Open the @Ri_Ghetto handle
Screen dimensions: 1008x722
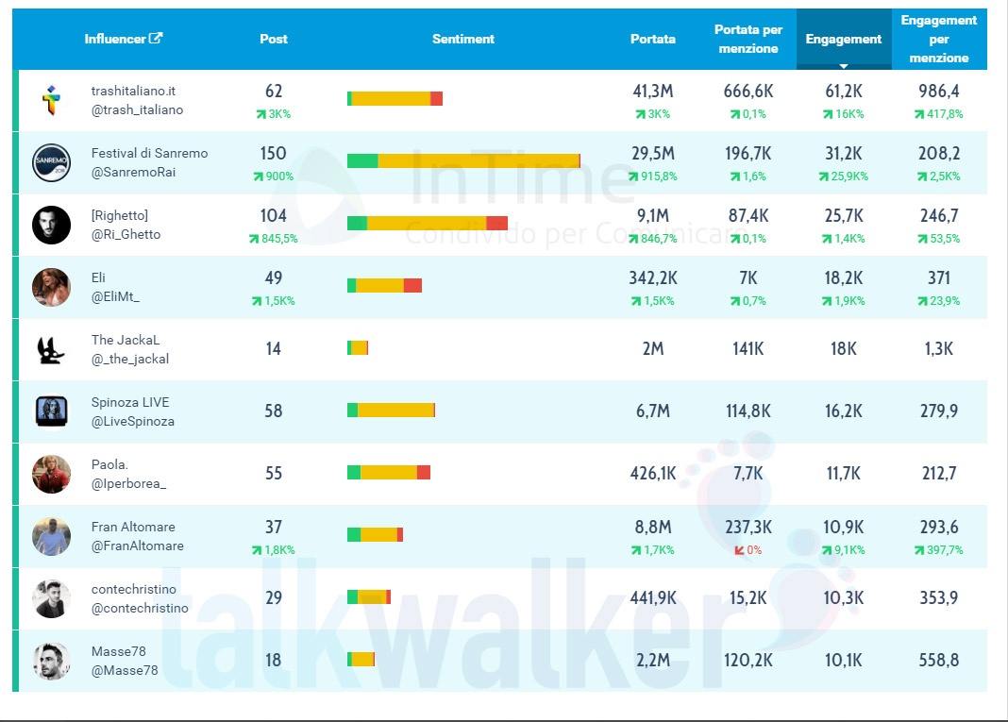(126, 235)
